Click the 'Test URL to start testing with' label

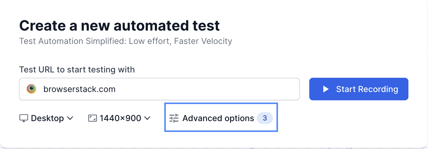[77, 69]
